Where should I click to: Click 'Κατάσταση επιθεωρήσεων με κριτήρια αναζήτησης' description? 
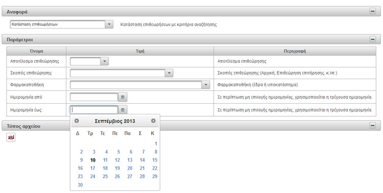169,25
